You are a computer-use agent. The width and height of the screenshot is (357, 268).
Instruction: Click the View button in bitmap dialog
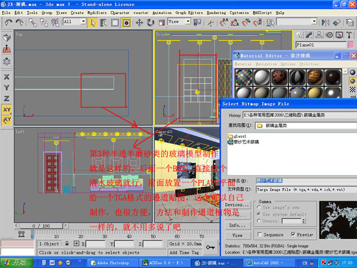coord(237,235)
